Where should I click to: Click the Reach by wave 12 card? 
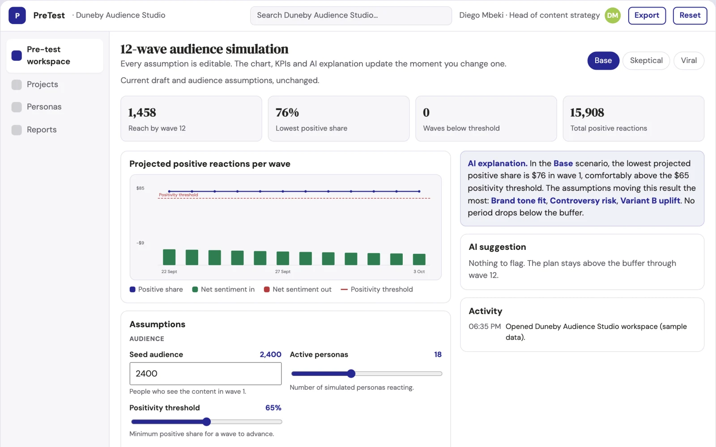coord(191,118)
